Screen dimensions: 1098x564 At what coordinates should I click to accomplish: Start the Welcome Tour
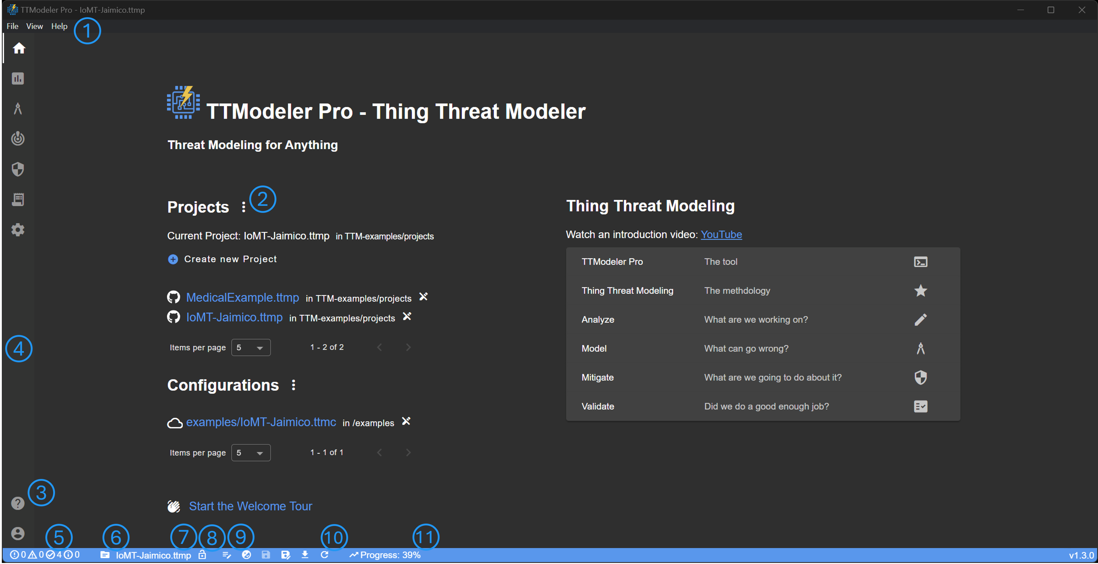[x=251, y=506]
